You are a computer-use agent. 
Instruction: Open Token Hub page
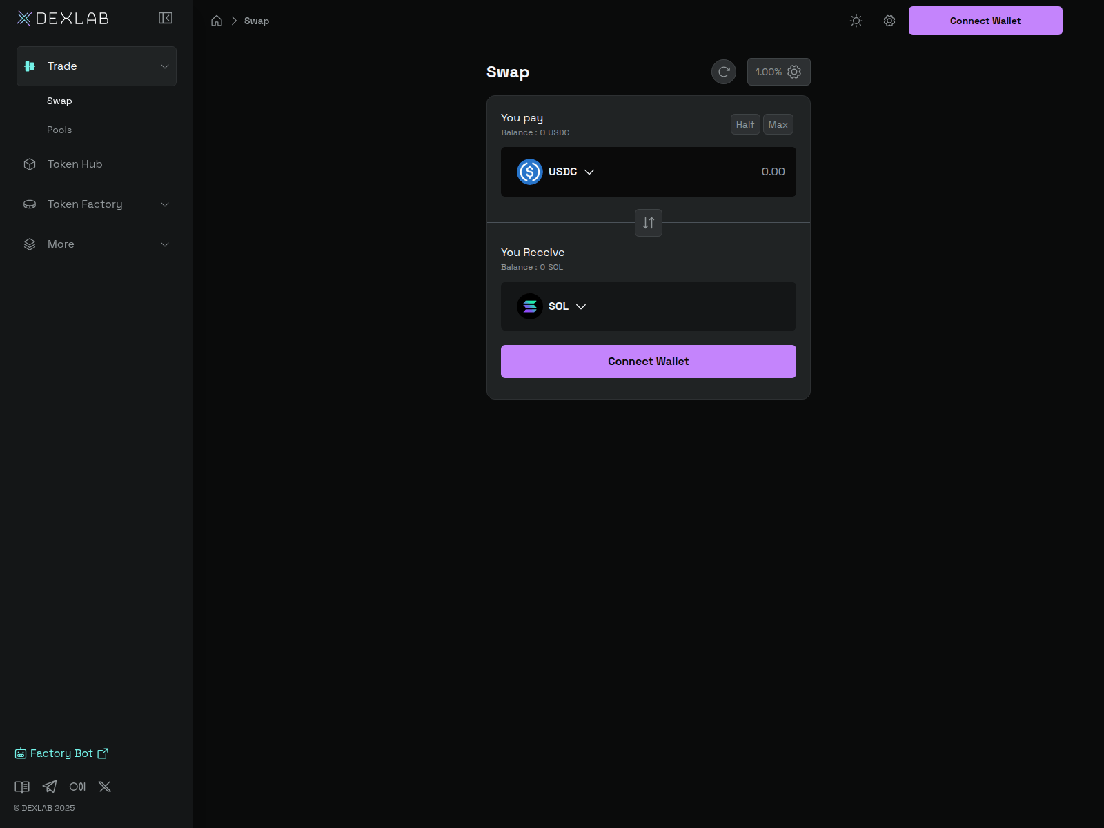coord(75,164)
